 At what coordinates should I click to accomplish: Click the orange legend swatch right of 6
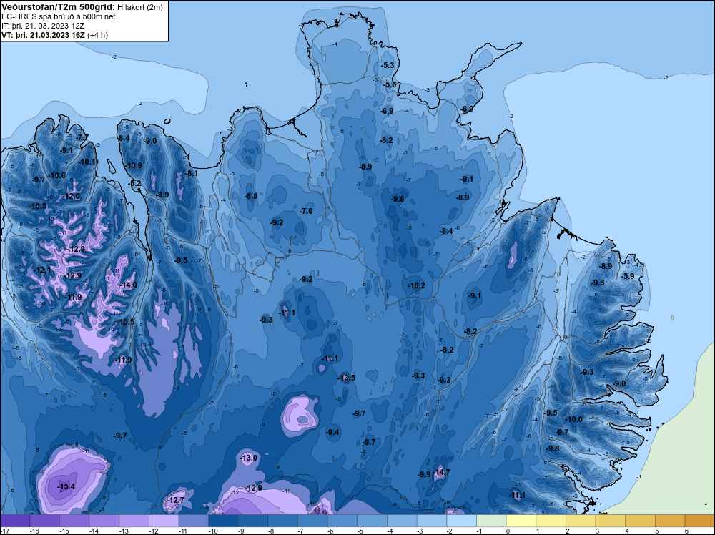(x=699, y=521)
